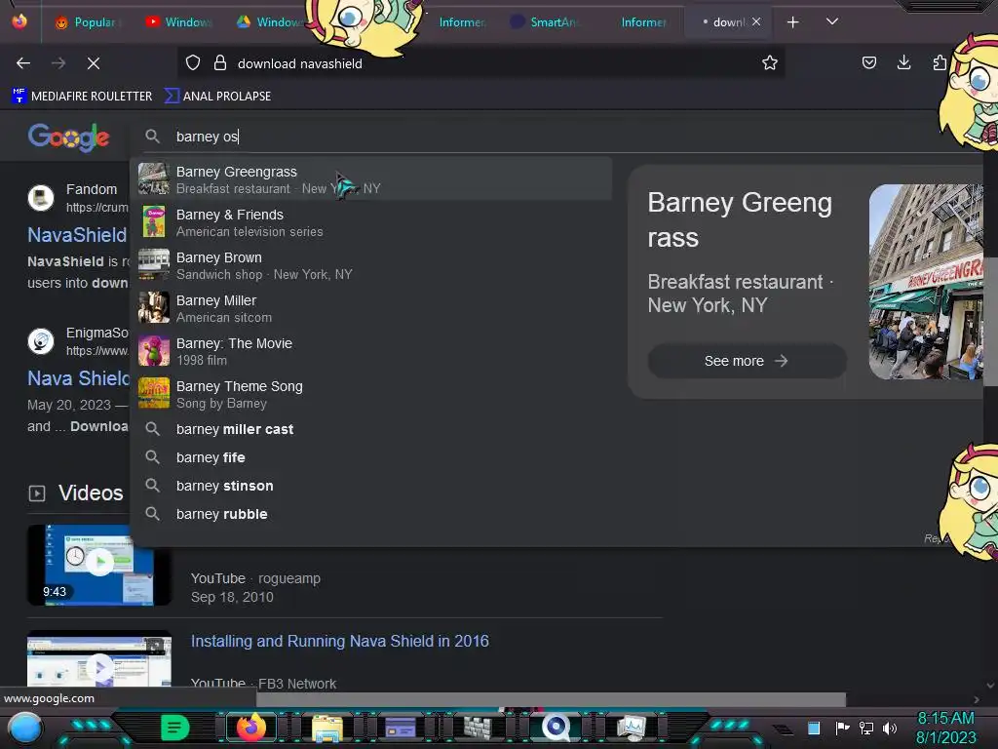Open the Action Center flag icon

(842, 728)
